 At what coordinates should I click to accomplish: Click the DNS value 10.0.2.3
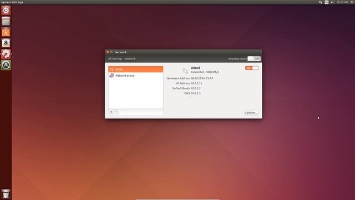196,93
